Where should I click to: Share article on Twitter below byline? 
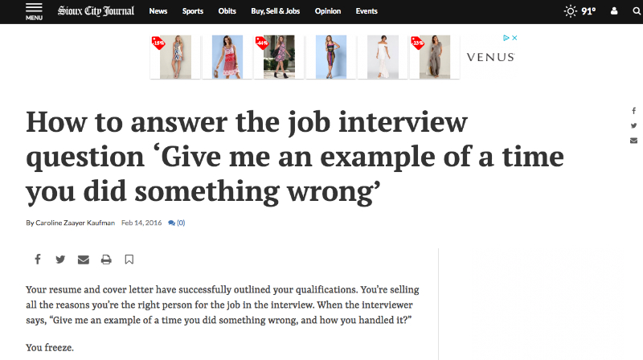[60, 260]
